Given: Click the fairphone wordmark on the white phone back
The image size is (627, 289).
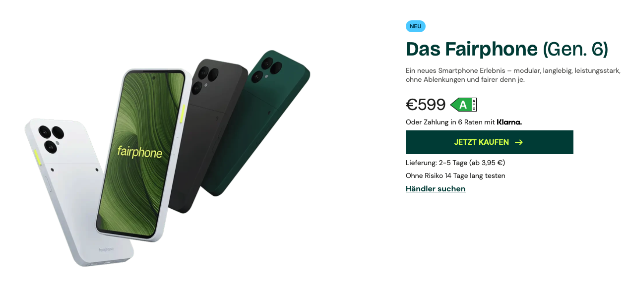Looking at the screenshot, I should coord(106,250).
